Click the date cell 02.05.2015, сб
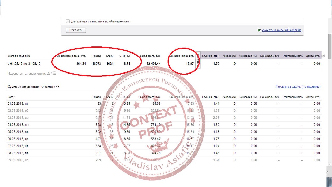 pos(18,111)
